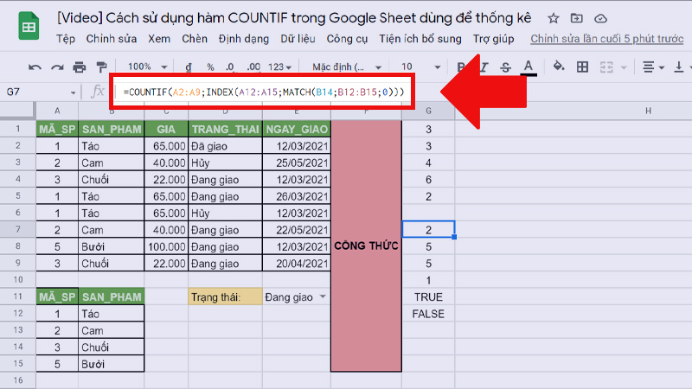Image resolution: width=692 pixels, height=389 pixels.
Task: Click the Redo arrow in toolbar
Action: (57, 67)
